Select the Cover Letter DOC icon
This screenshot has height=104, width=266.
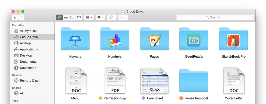click(x=234, y=80)
